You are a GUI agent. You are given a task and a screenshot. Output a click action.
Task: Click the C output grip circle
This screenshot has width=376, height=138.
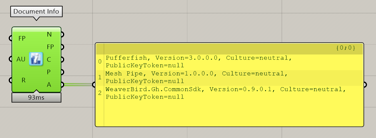point(62,59)
